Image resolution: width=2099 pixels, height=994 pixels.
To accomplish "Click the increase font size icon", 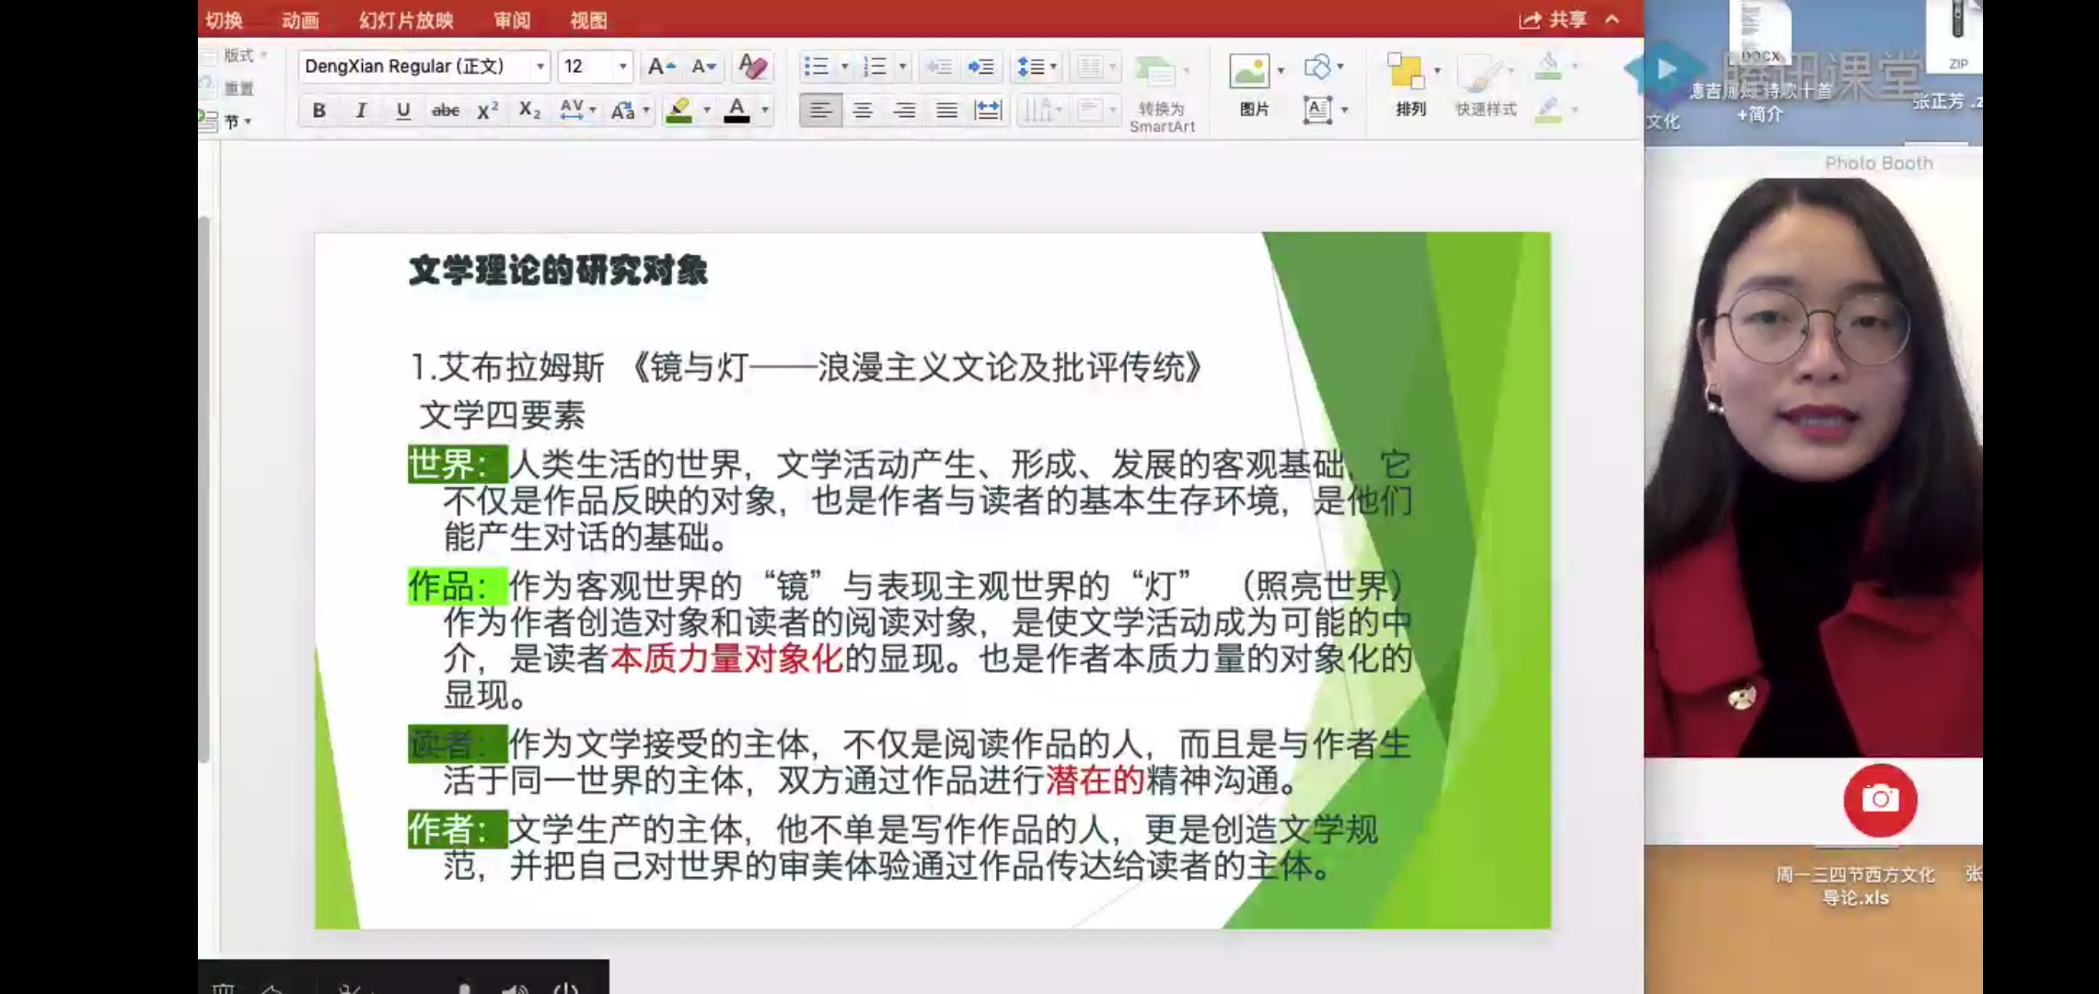I will [x=660, y=66].
